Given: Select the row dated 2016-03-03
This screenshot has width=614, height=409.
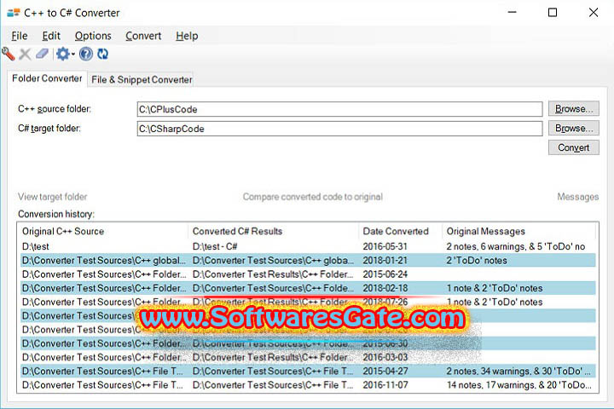Looking at the screenshot, I should tap(308, 357).
